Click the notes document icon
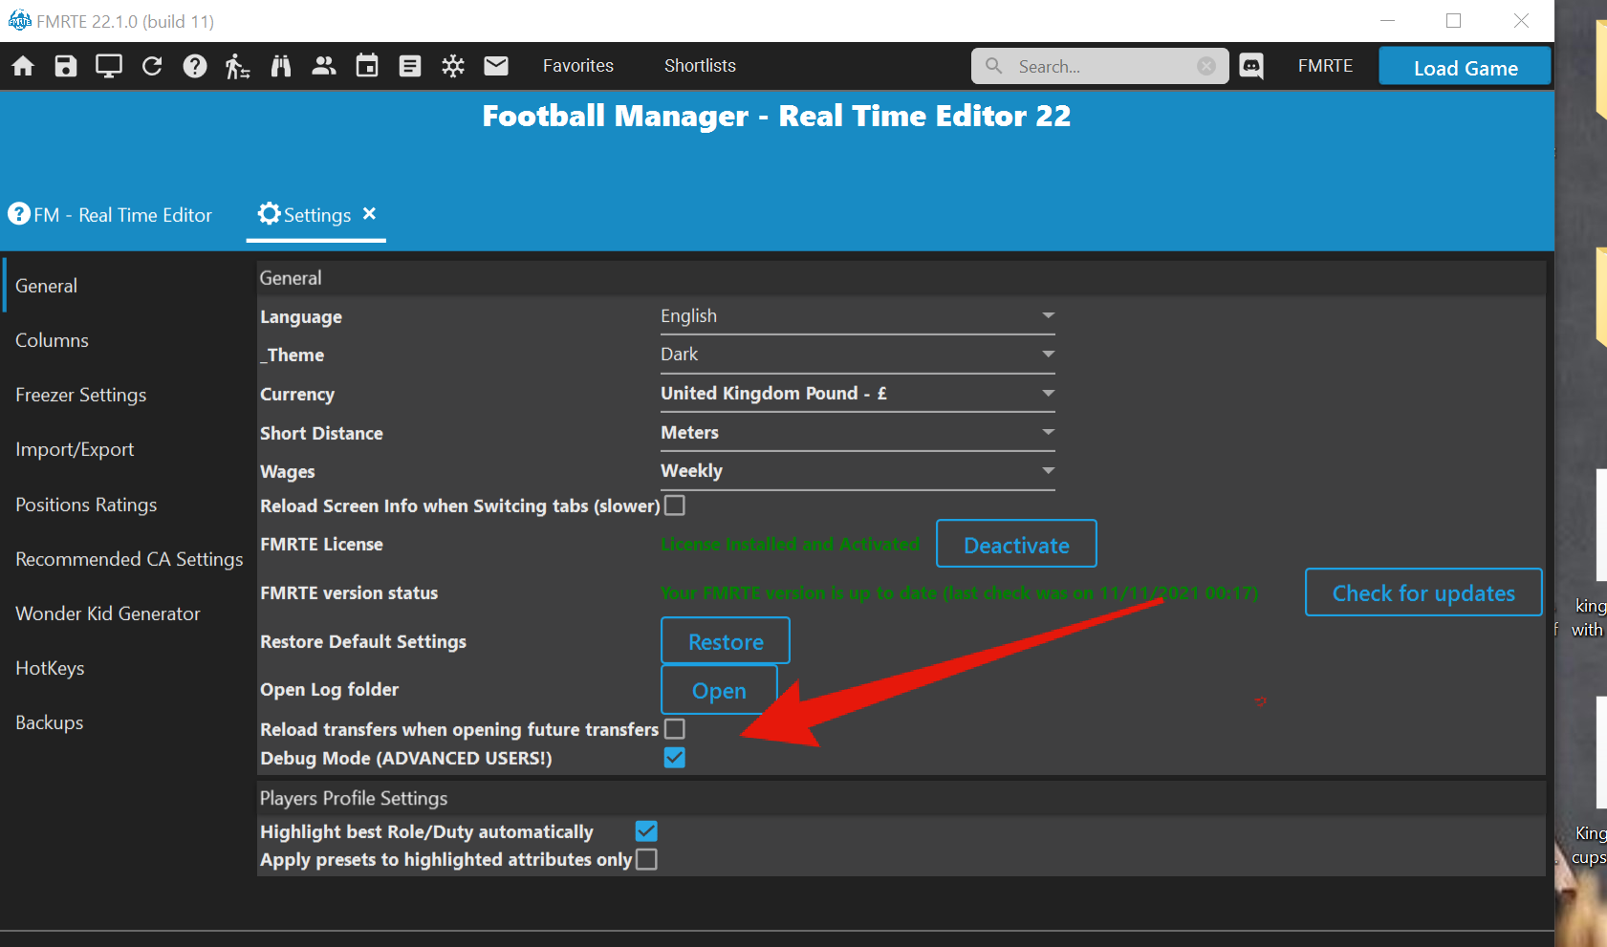 [x=410, y=66]
